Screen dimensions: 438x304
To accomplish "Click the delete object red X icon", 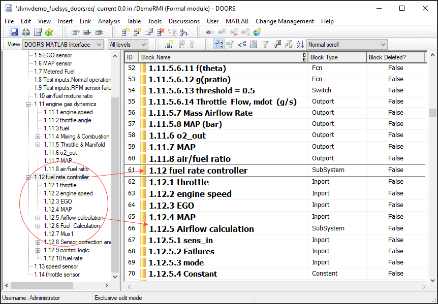I will (161, 32).
